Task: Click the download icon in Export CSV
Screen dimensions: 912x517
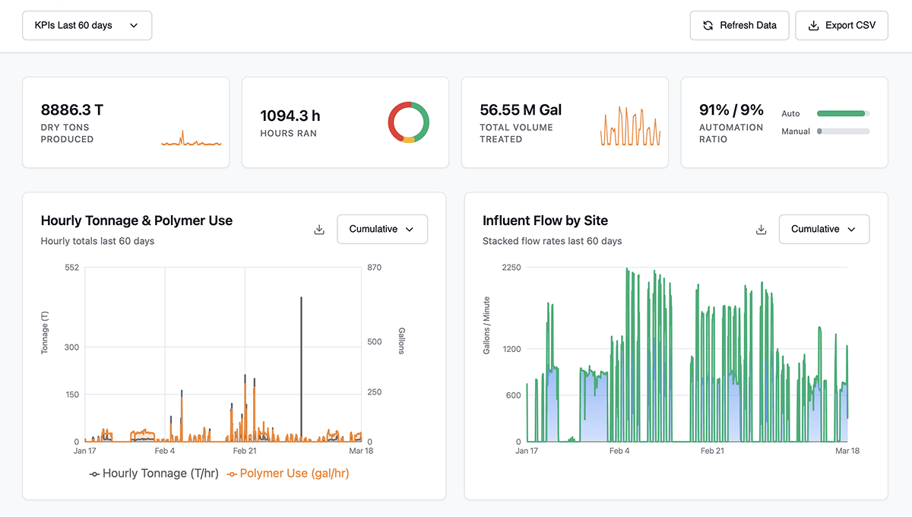Action: (x=813, y=25)
